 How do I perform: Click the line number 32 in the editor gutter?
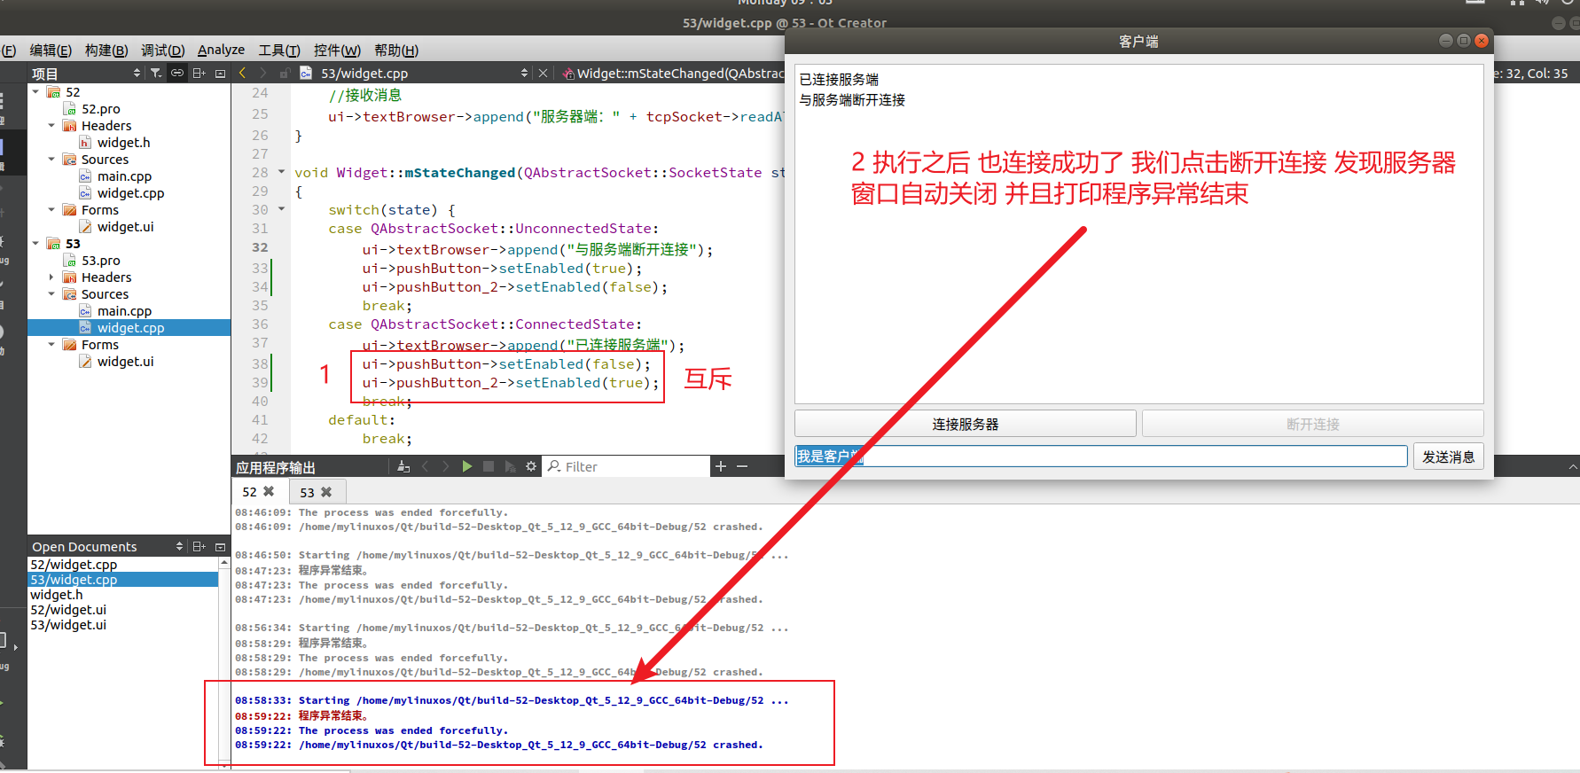(x=260, y=247)
